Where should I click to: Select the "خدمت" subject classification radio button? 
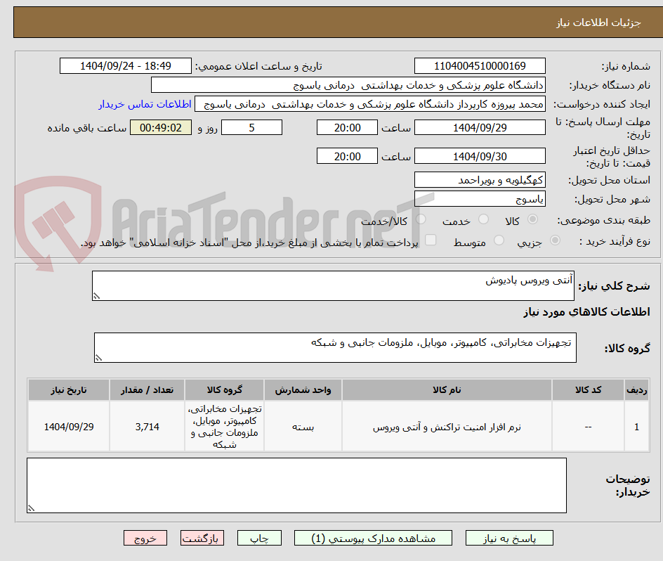click(483, 220)
